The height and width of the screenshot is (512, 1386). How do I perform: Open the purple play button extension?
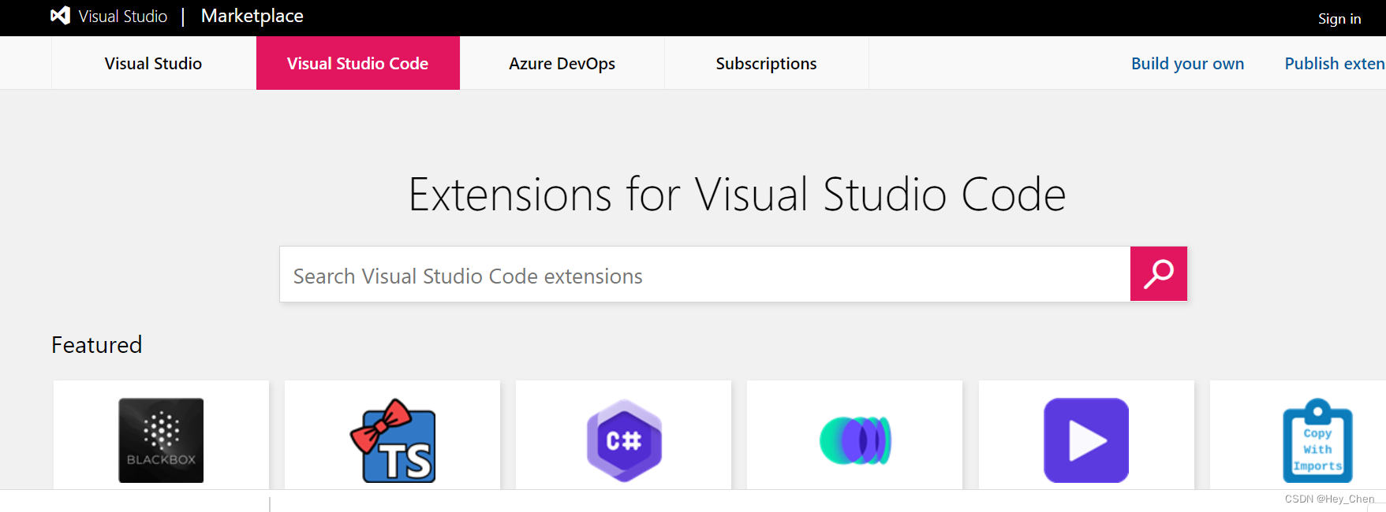pos(1086,440)
